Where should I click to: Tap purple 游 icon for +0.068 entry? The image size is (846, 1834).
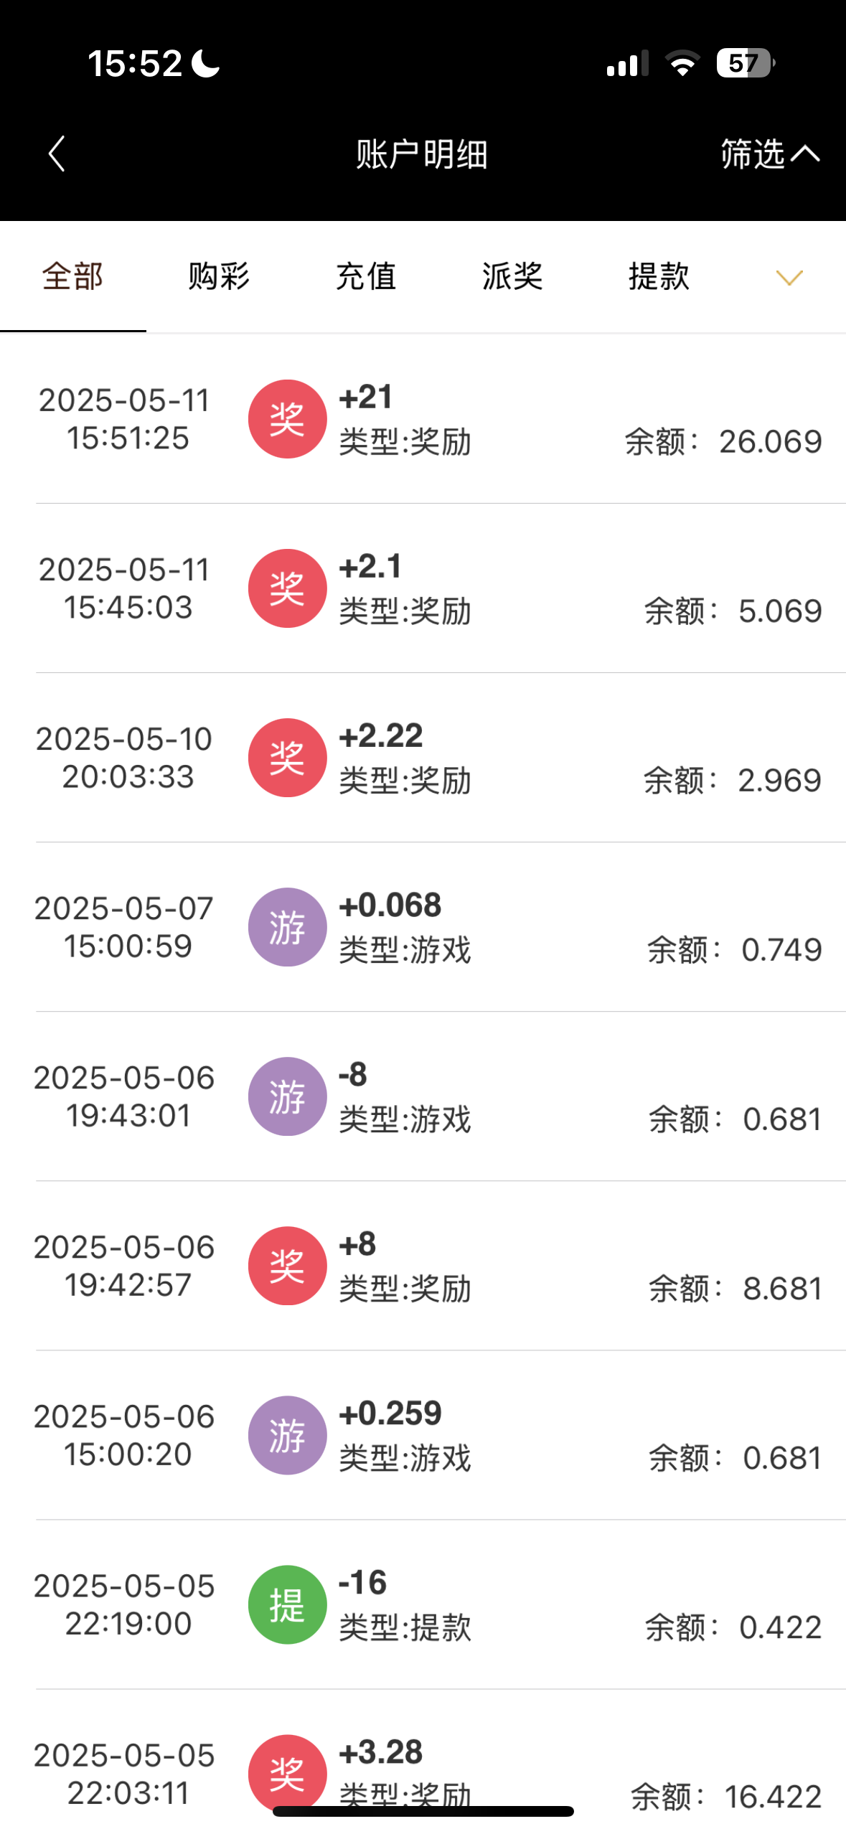pyautogui.click(x=287, y=927)
